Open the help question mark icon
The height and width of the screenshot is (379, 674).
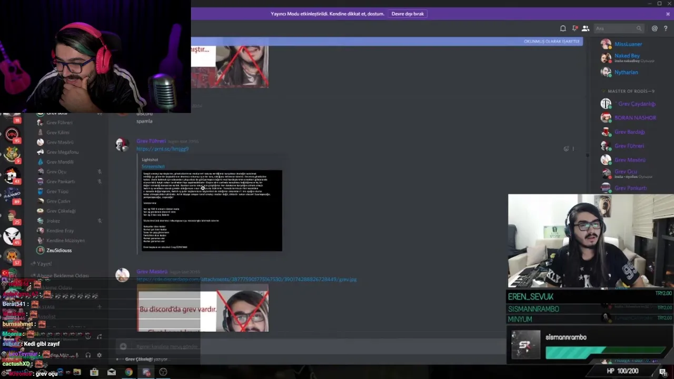click(x=666, y=28)
